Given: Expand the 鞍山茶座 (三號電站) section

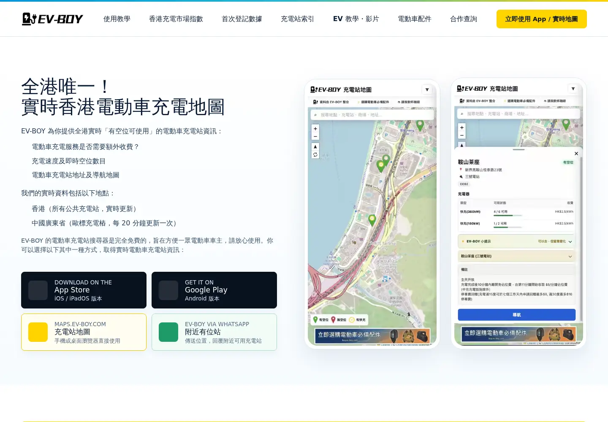Looking at the screenshot, I should pos(516,256).
